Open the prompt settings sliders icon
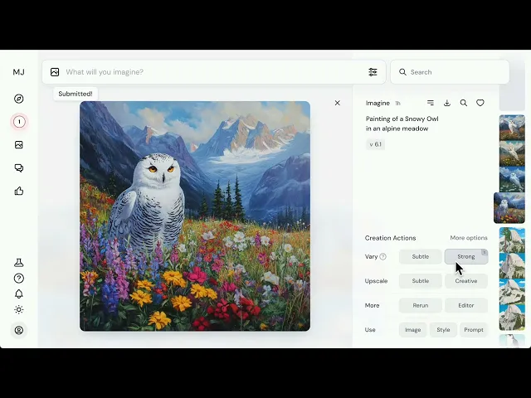Image resolution: width=531 pixels, height=398 pixels. click(373, 72)
